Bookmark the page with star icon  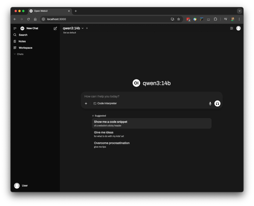point(179,19)
